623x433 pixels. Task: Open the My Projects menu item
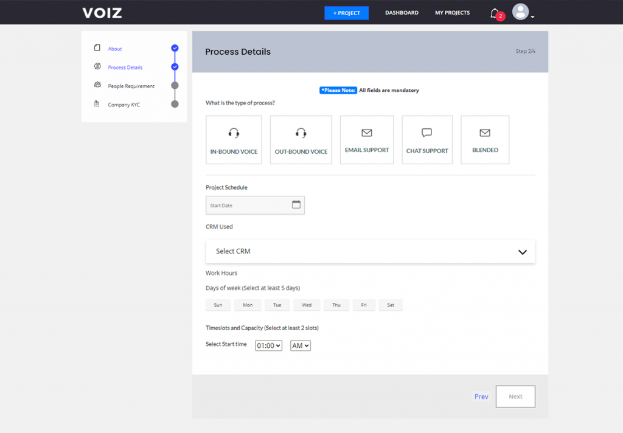click(452, 13)
